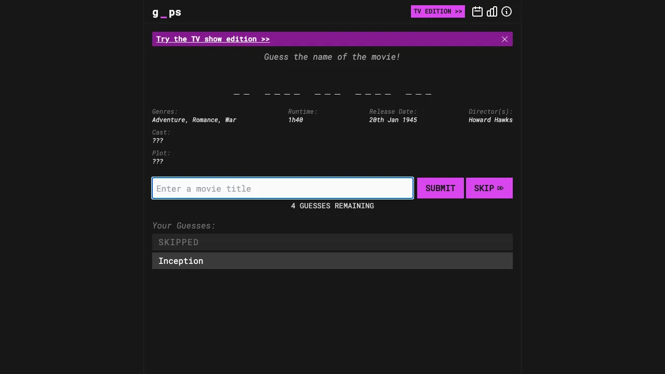Open the info circle icon
This screenshot has width=665, height=374.
(507, 11)
